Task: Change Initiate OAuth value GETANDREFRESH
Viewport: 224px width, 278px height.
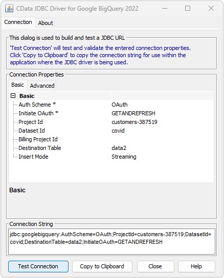Action: click(162, 113)
